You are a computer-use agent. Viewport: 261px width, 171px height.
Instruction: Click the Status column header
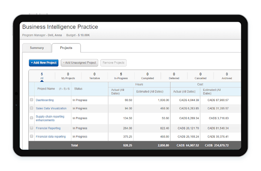(78, 89)
